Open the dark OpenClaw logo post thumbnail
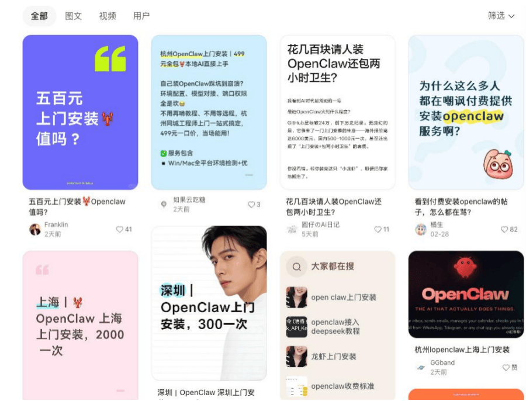Image resolution: width=526 pixels, height=401 pixels. 466,294
